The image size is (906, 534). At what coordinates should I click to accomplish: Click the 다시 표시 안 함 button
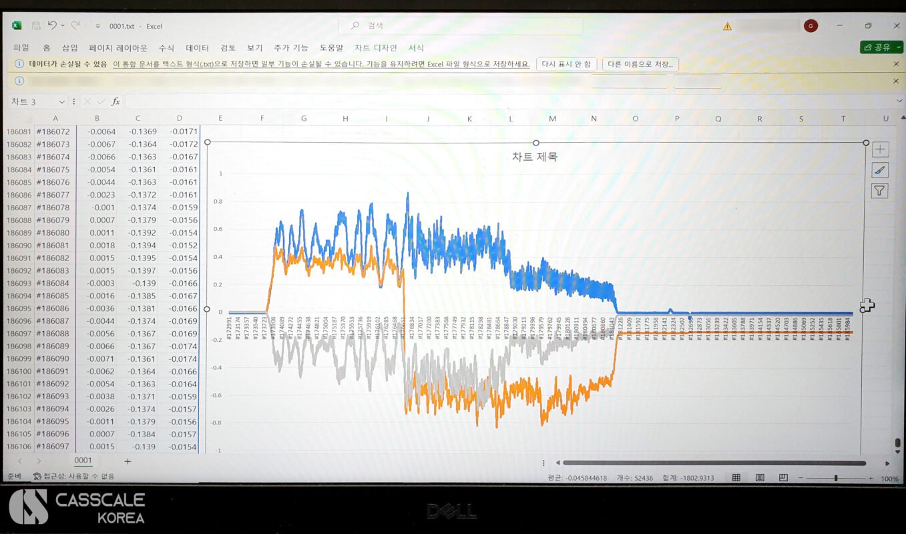[566, 64]
